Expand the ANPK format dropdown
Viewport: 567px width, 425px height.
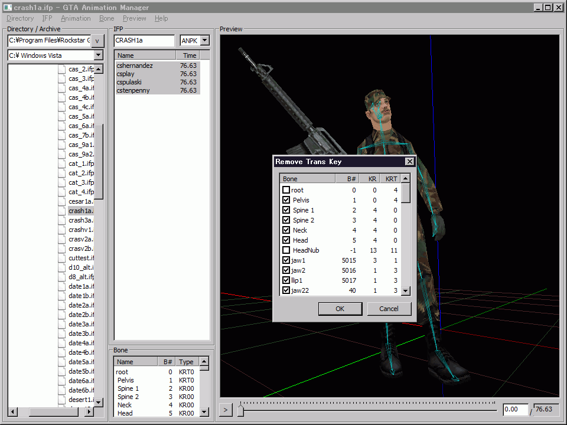[x=204, y=41]
